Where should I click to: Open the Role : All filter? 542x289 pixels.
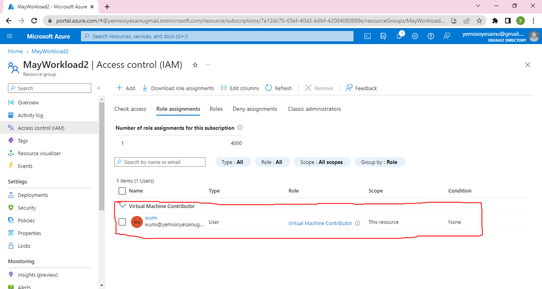pyautogui.click(x=273, y=162)
